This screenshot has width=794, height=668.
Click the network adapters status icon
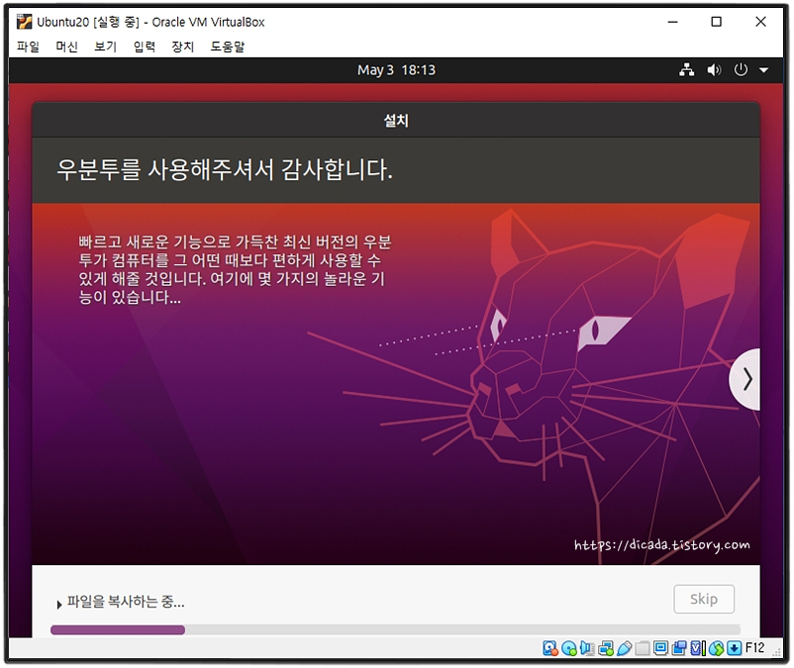[606, 648]
